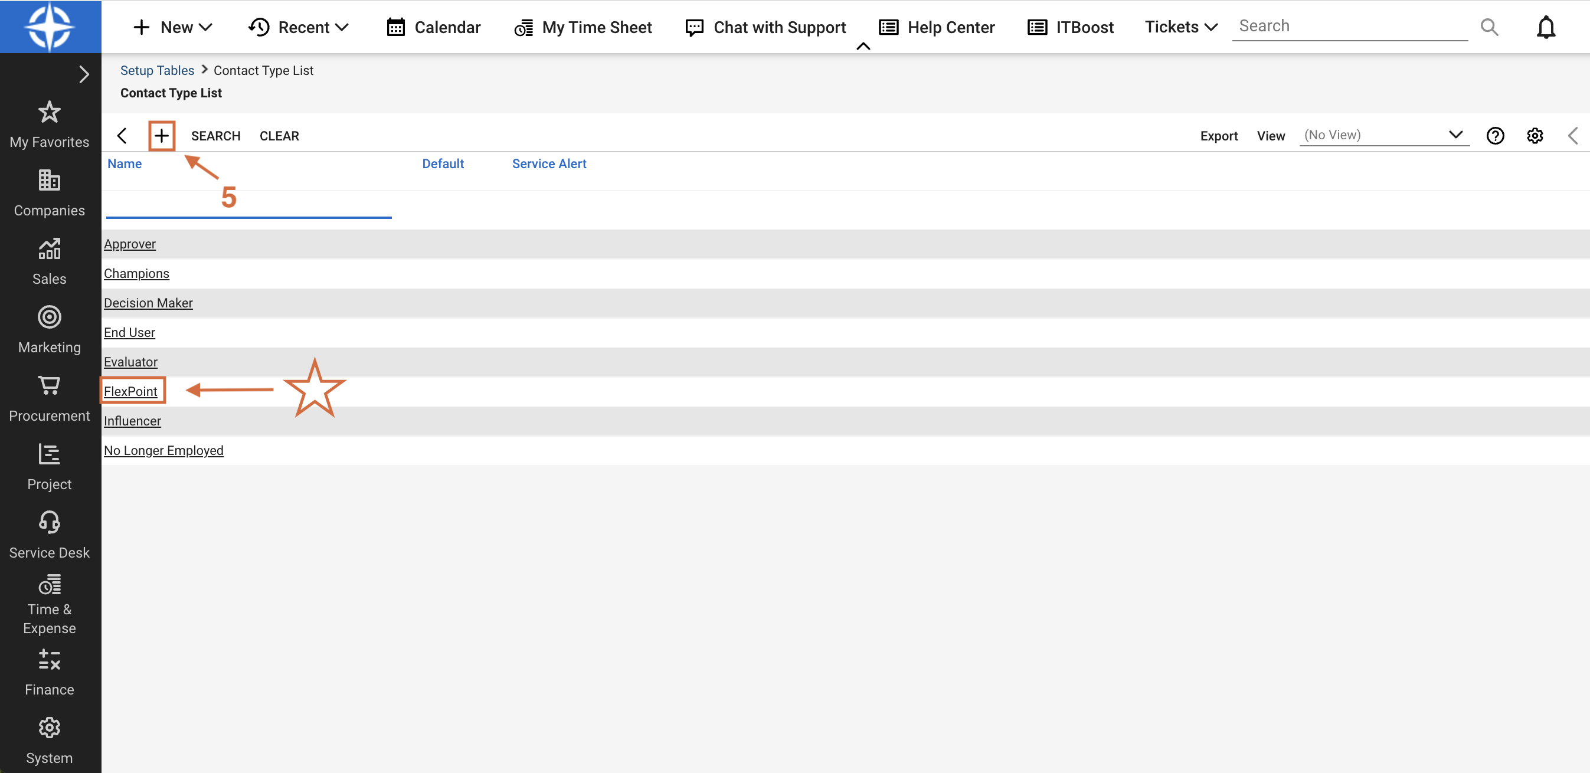The width and height of the screenshot is (1590, 773).
Task: Expand the New menu
Action: (x=172, y=27)
